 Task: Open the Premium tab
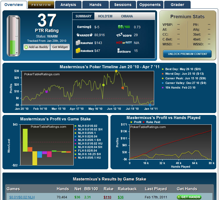click(x=41, y=5)
